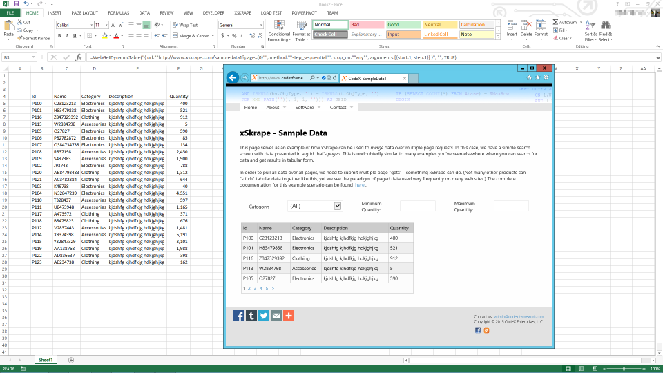The width and height of the screenshot is (663, 373).
Task: Open the RSS feed icon in page footer
Action: [x=486, y=331]
